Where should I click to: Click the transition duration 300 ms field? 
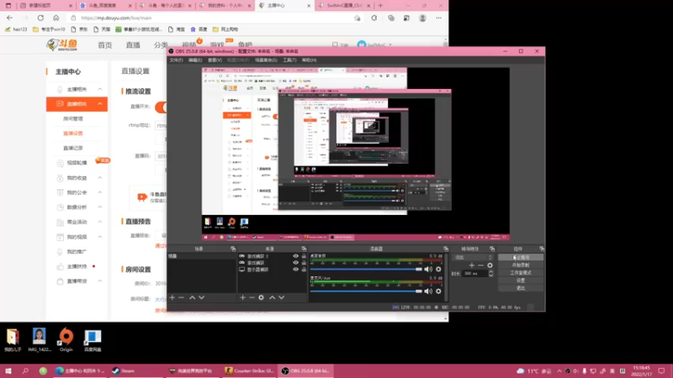(474, 274)
